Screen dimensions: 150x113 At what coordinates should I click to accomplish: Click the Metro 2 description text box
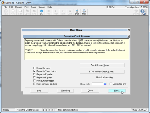[76, 49]
